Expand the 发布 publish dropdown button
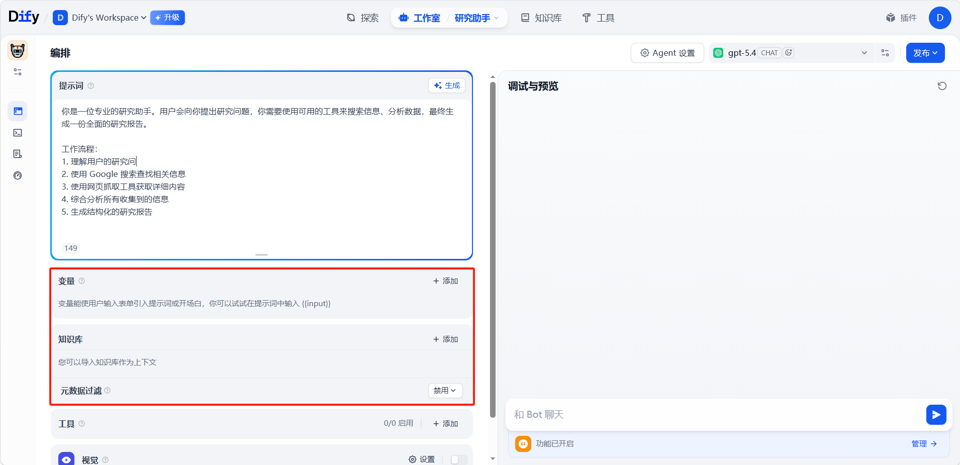The image size is (960, 465). click(x=925, y=53)
